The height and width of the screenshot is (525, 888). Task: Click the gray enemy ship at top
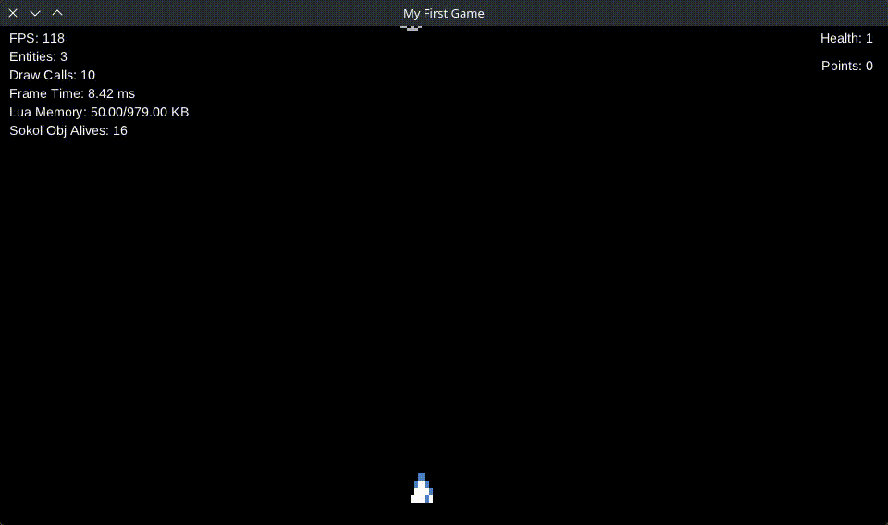[x=411, y=28]
